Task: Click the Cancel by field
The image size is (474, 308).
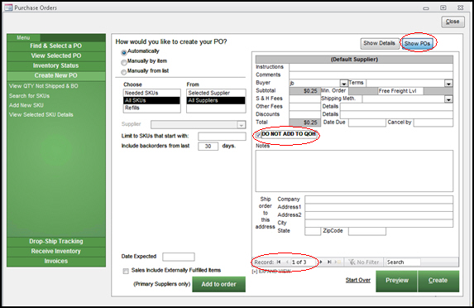Action: [x=433, y=123]
